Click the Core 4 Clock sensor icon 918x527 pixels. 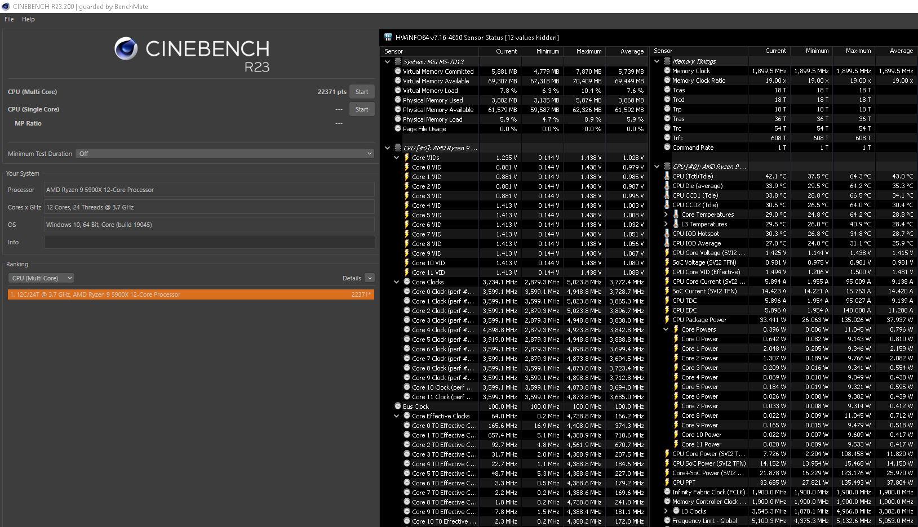(x=407, y=330)
